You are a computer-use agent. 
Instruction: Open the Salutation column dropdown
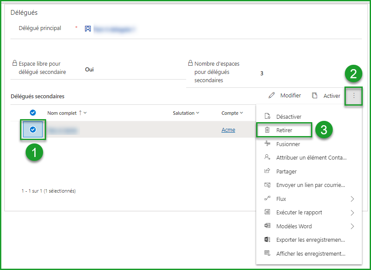pyautogui.click(x=197, y=113)
